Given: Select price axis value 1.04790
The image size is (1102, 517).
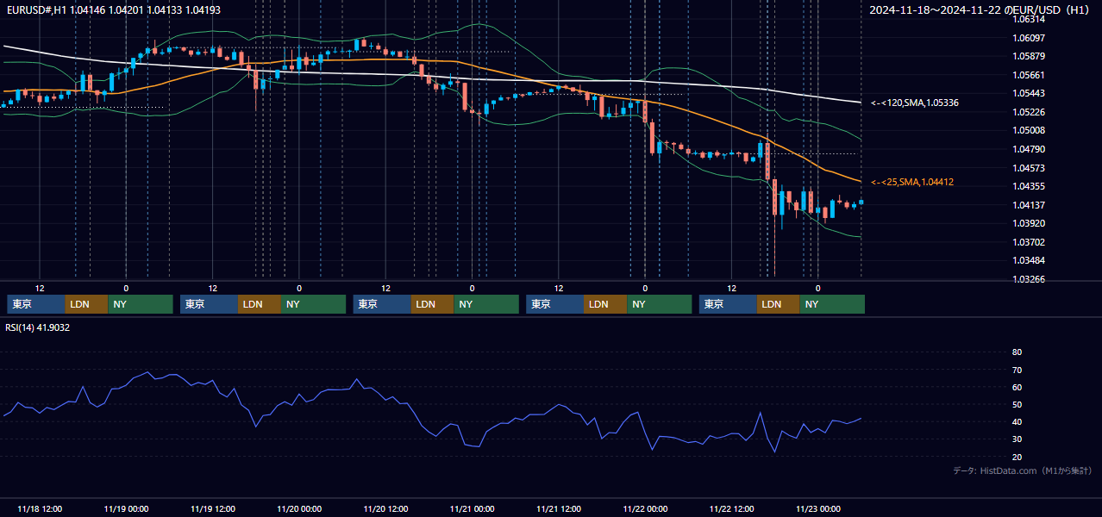Looking at the screenshot, I should (x=1029, y=149).
